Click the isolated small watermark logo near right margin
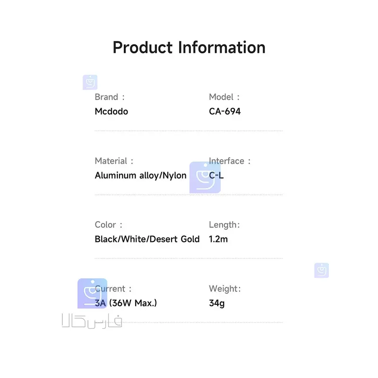Viewport: 378px width, 378px height. (321, 270)
